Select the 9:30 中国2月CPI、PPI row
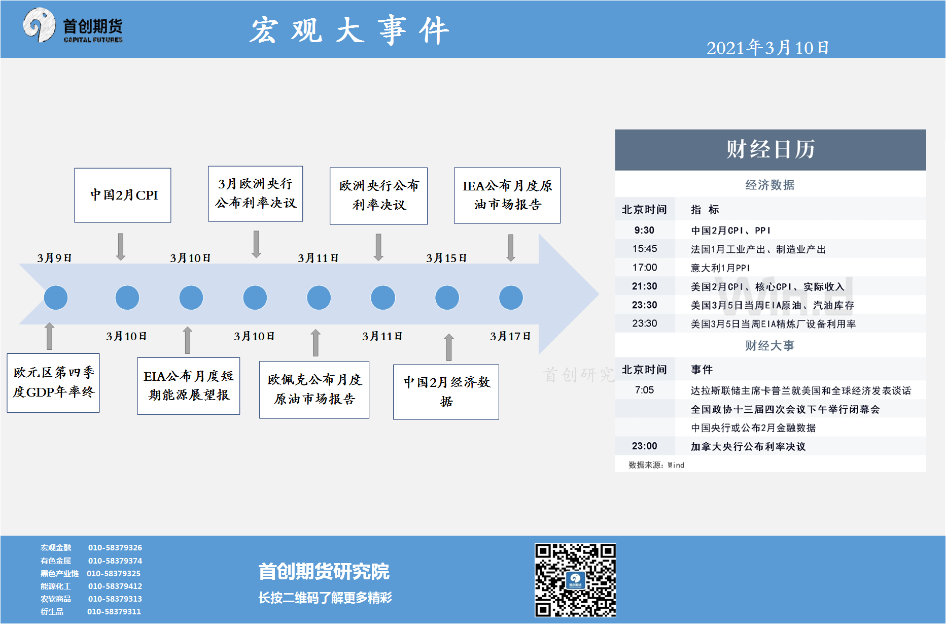Viewport: 946px width, 624px height. (x=770, y=231)
